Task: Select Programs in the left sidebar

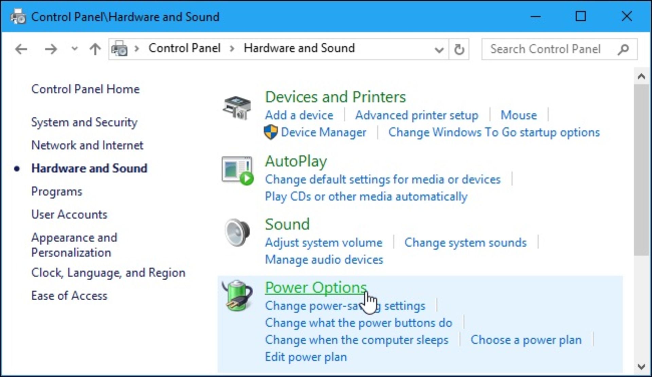Action: (57, 191)
